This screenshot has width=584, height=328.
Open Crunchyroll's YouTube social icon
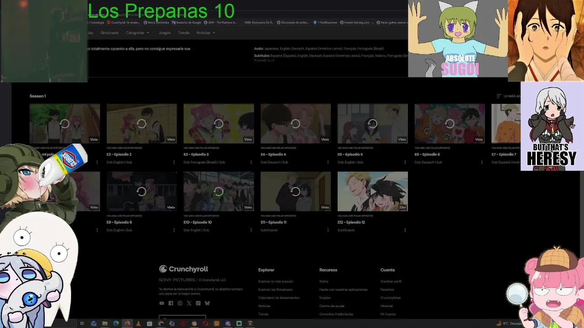tap(162, 303)
